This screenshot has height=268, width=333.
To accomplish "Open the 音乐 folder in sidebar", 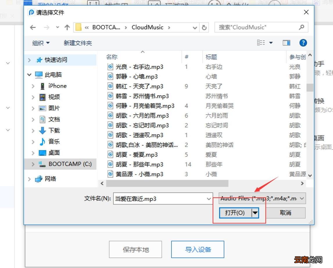I will coord(54,142).
